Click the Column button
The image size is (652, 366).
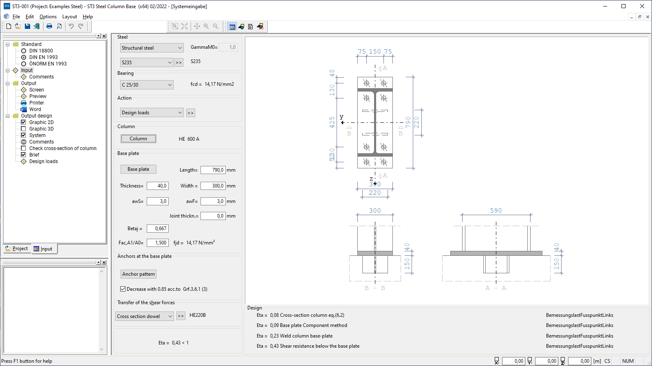pos(139,139)
